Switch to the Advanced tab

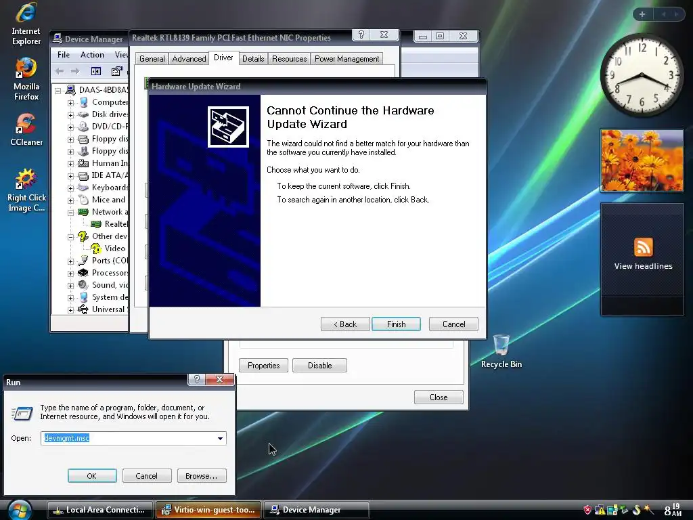click(x=189, y=59)
